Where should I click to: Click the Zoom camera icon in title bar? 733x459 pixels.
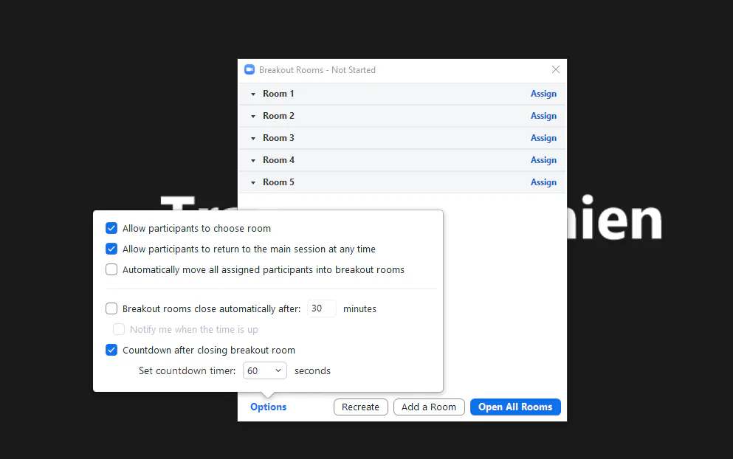250,69
